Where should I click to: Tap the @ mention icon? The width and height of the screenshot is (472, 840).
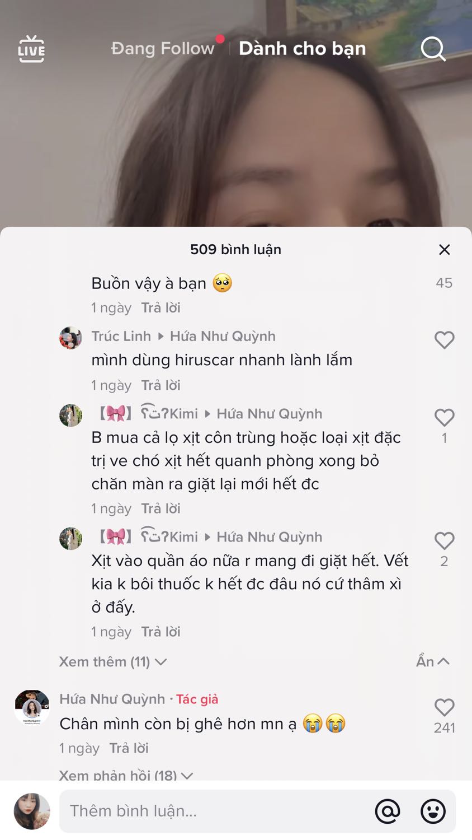(388, 811)
